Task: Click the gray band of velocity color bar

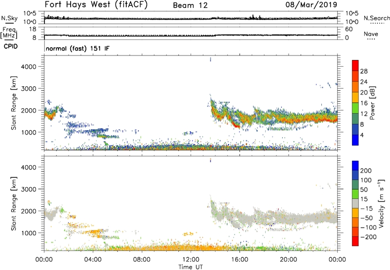Action: [355, 203]
